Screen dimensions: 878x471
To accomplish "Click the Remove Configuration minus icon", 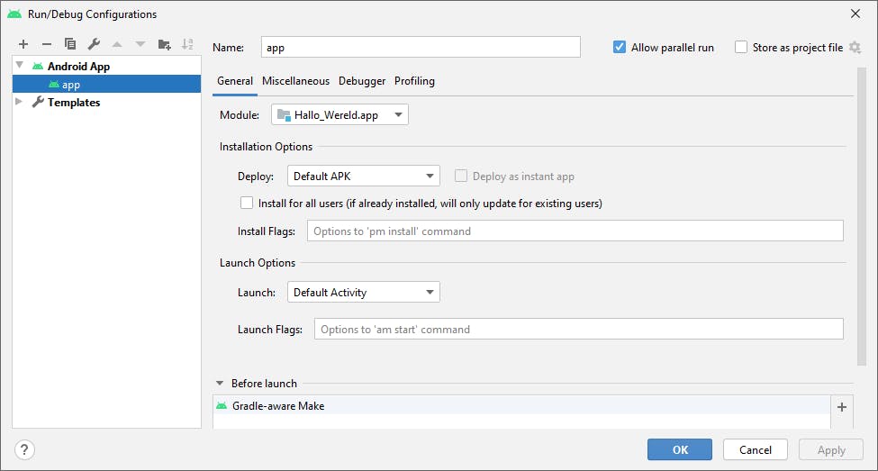I will pyautogui.click(x=47, y=44).
